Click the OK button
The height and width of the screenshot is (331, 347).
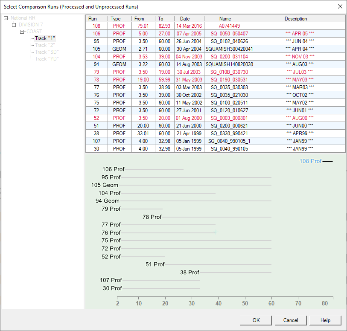[x=256, y=320]
